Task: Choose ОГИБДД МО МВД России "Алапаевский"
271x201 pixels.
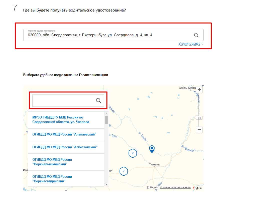Action: coord(64,134)
